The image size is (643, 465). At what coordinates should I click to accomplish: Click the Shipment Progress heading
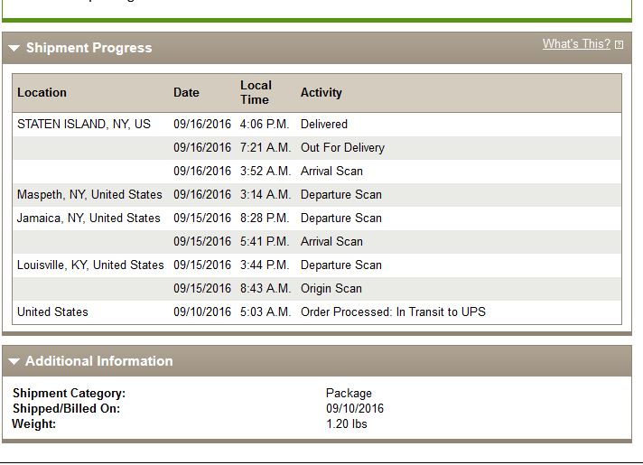89,48
